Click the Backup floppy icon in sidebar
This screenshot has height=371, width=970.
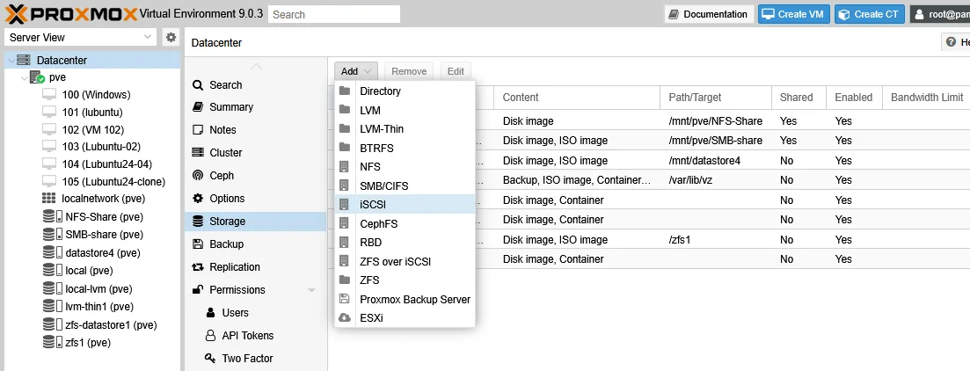[198, 244]
